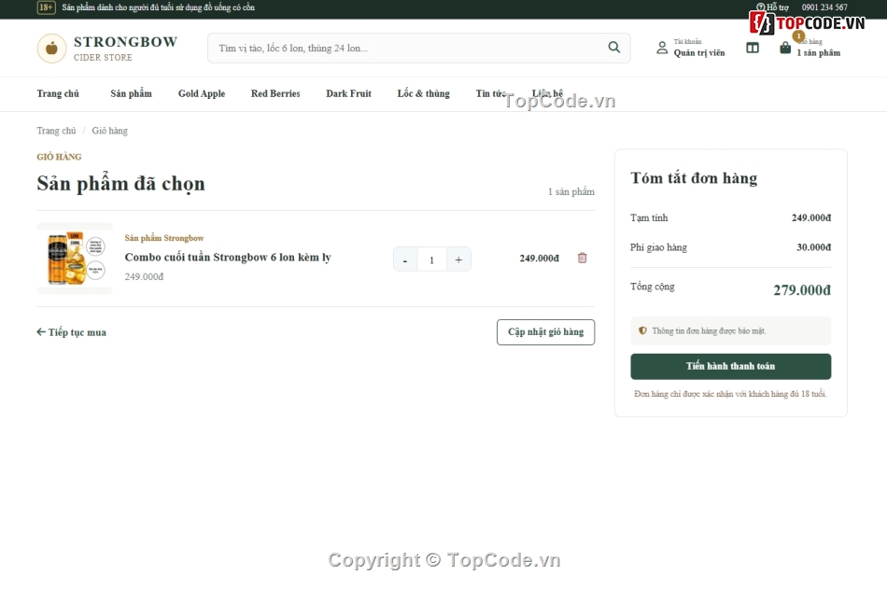
Task: Click the Tiếp tục mua back arrow
Action: point(41,332)
